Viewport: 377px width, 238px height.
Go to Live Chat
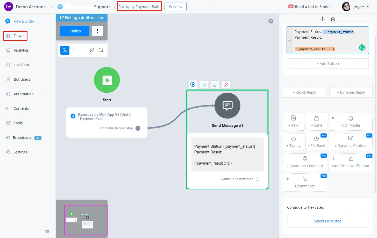(x=18, y=65)
